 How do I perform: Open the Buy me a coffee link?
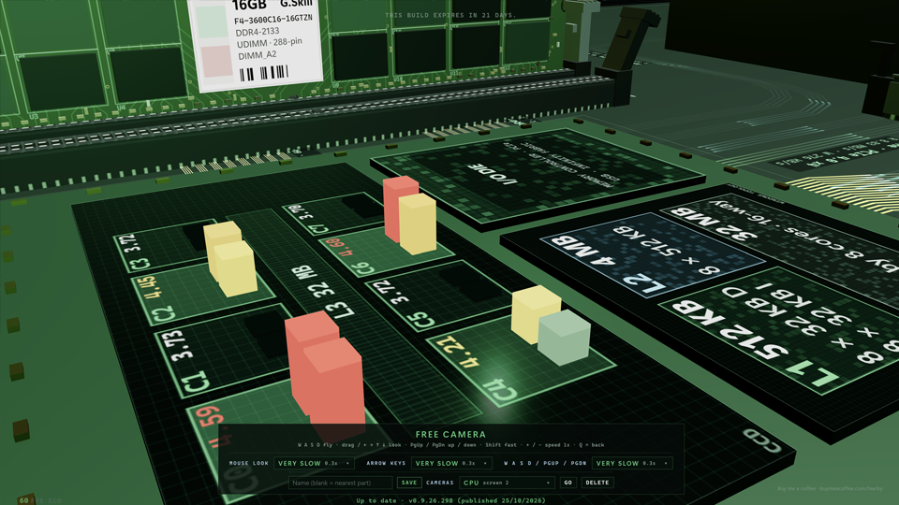pyautogui.click(x=830, y=489)
